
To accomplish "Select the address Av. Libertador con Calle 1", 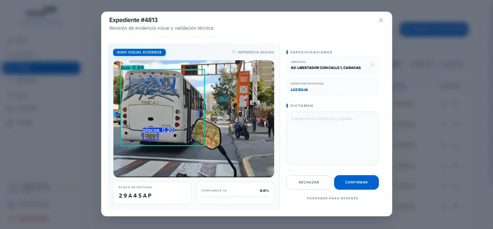I will (x=326, y=68).
